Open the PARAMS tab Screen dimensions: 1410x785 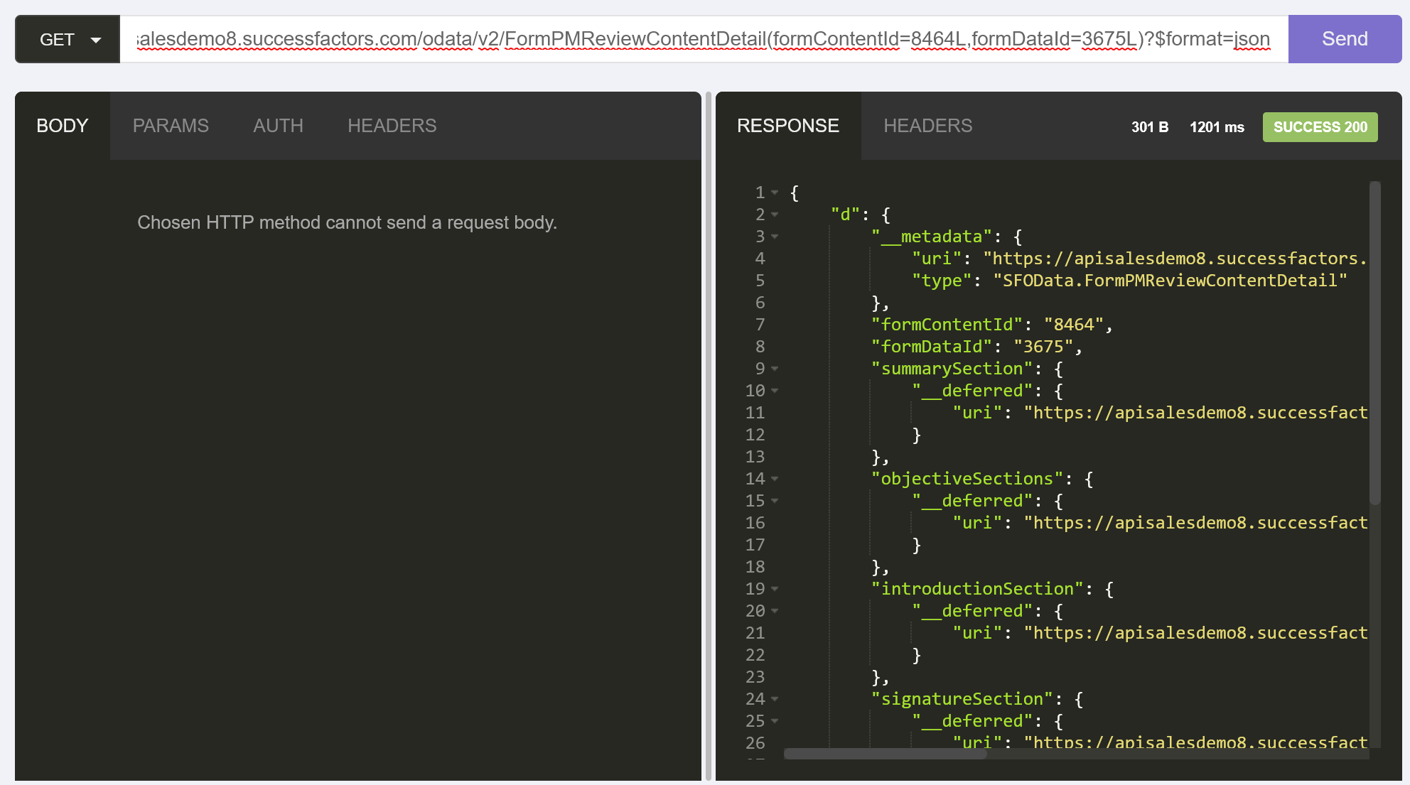171,126
